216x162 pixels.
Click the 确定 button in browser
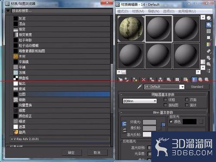point(72,152)
